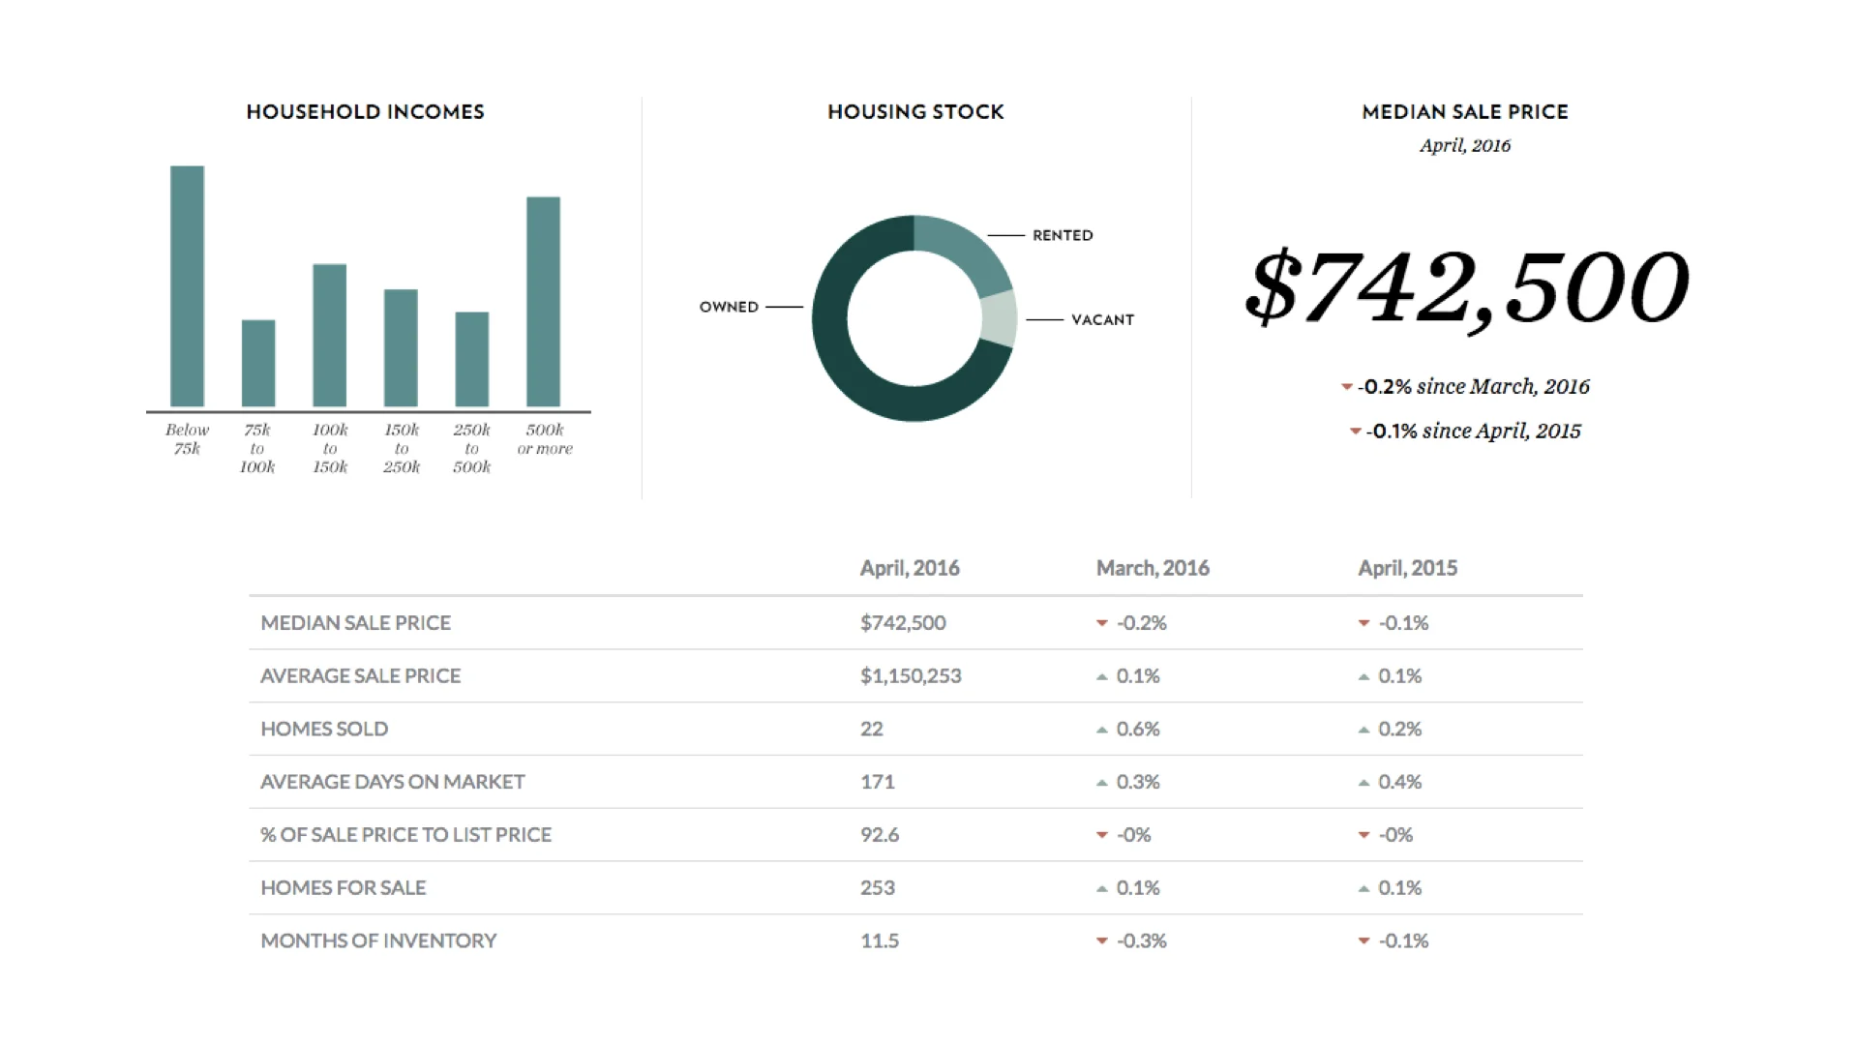Click up arrow in Average Days on Market April 2015
Screen dimensions: 1858x1045
pos(1364,783)
